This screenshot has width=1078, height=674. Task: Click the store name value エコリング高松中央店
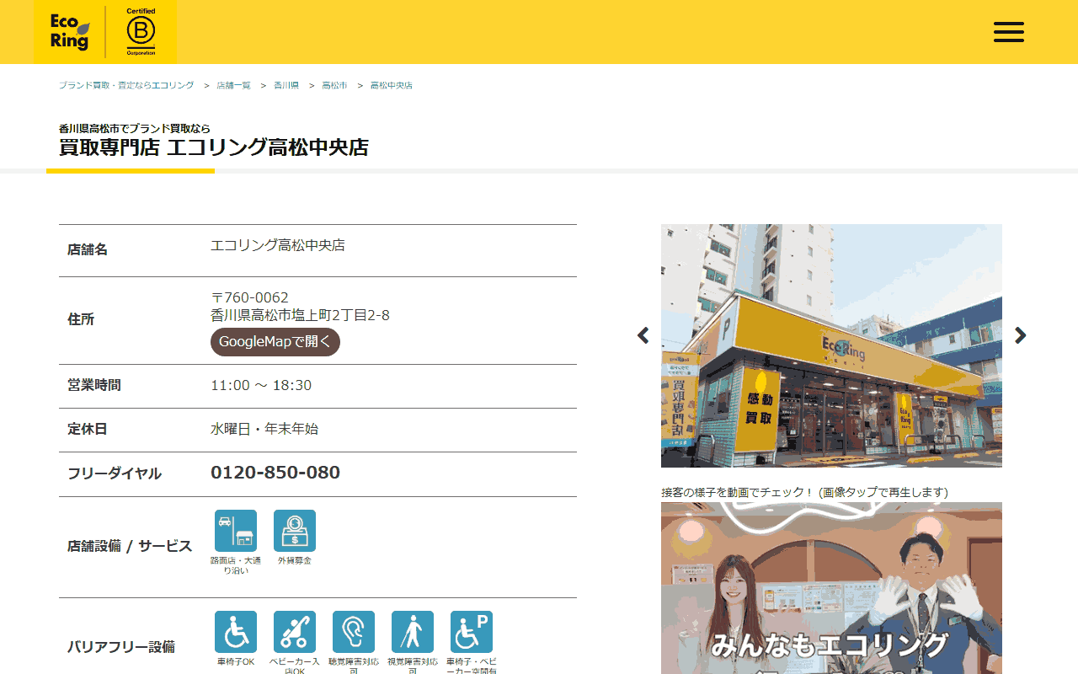coord(278,245)
